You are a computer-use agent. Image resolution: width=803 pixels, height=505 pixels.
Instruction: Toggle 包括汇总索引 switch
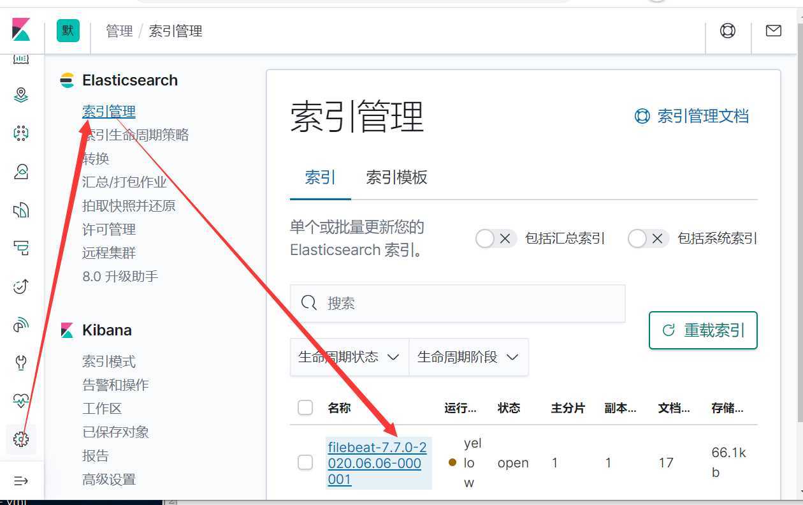tap(496, 238)
